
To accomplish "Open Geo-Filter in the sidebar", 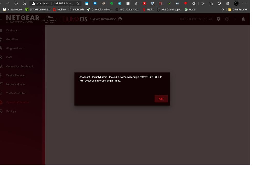I will [x=12, y=39].
